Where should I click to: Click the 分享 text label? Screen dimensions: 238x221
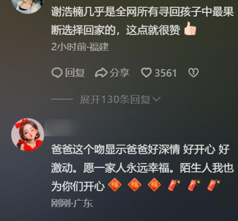pyautogui.click(x=119, y=73)
